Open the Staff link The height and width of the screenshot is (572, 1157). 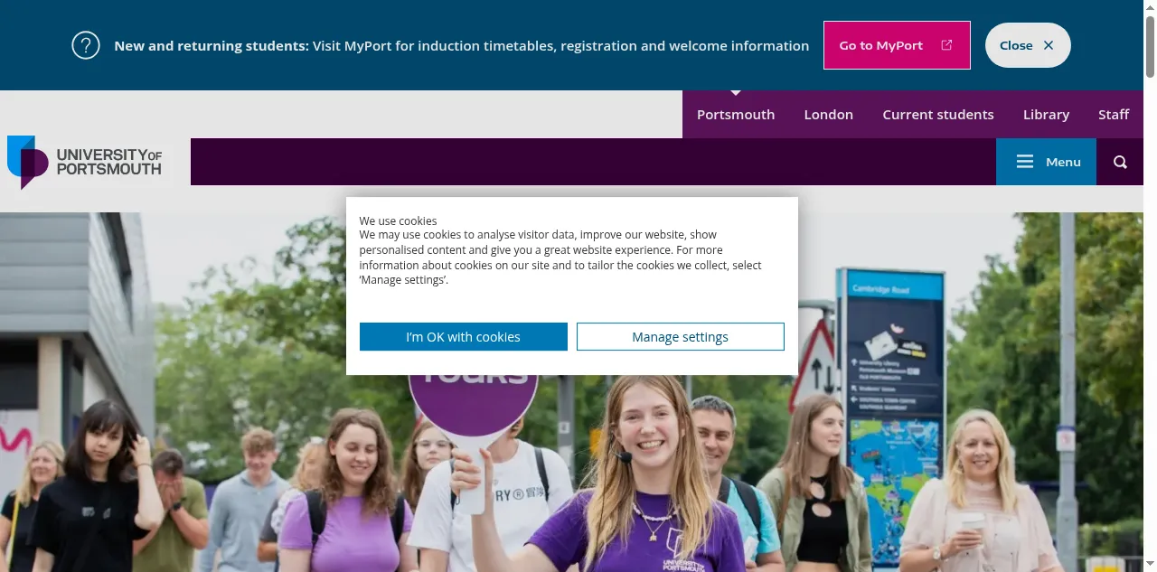(x=1114, y=115)
